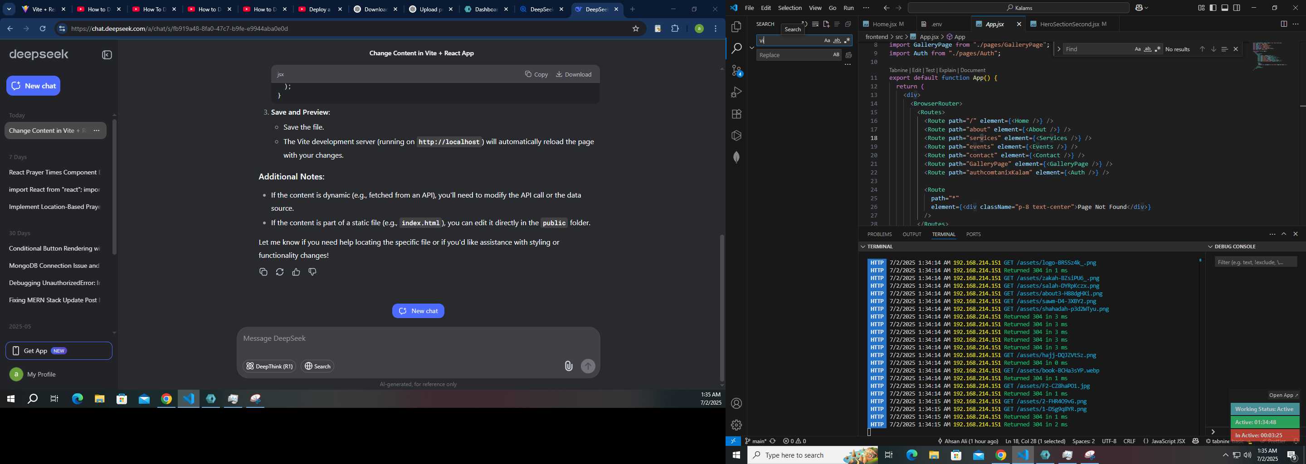Click Open App button above working status
1306x464 pixels.
(x=1283, y=396)
